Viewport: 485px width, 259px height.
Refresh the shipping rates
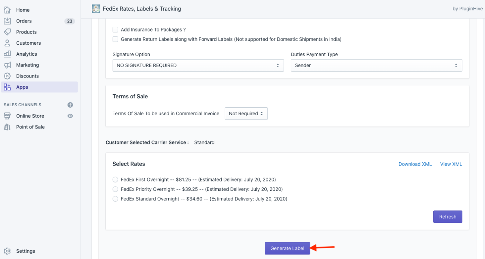(448, 217)
